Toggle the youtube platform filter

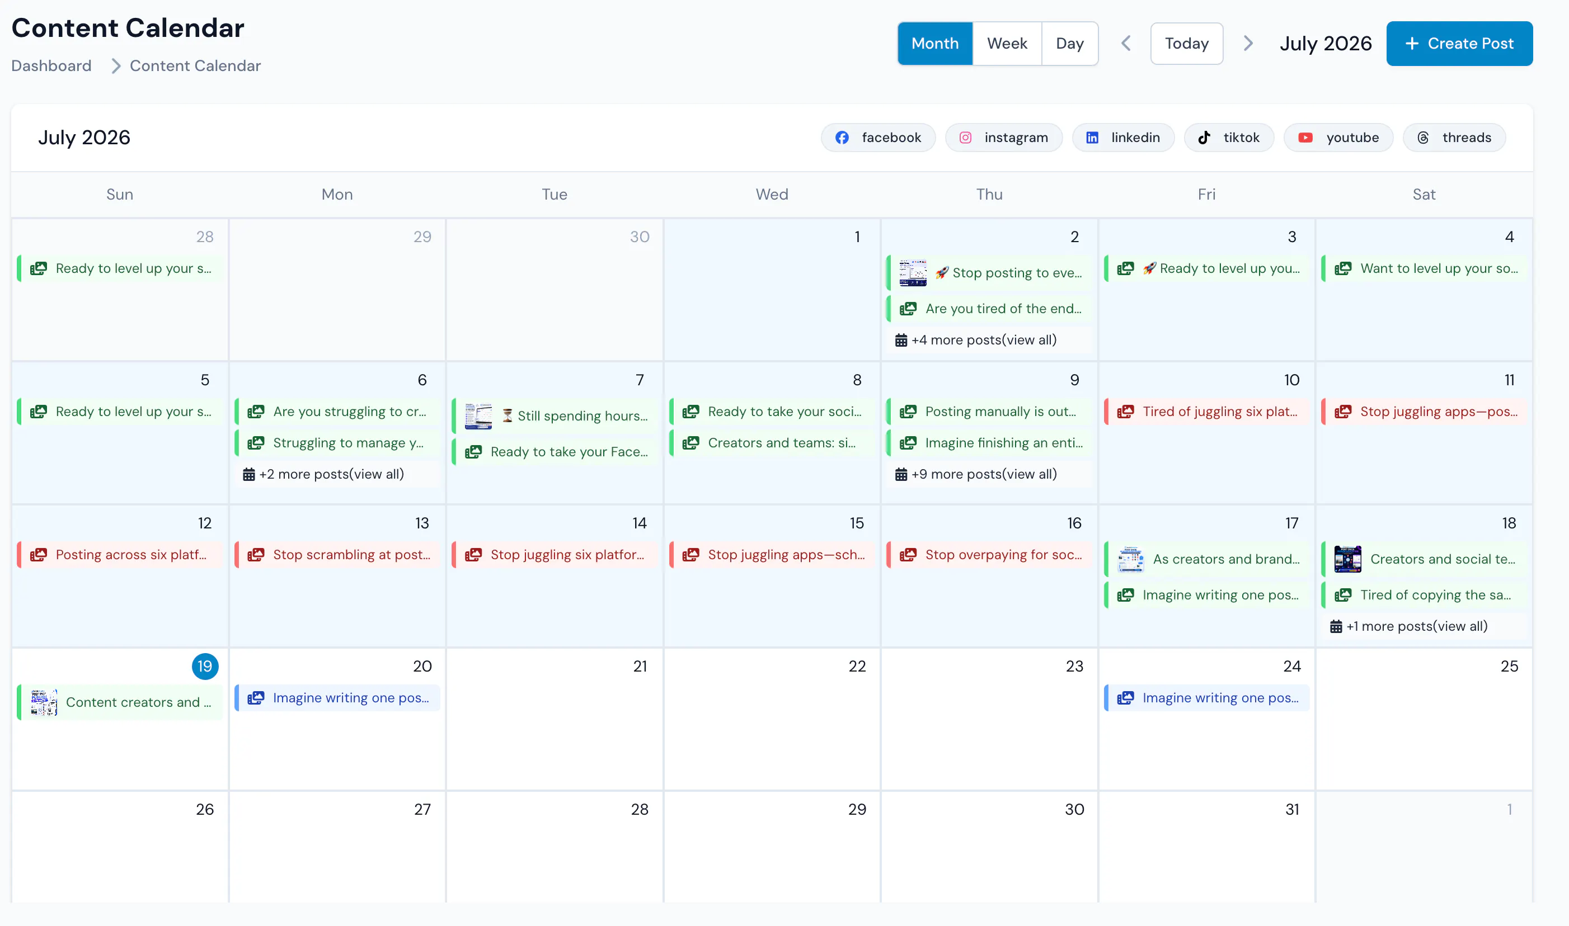point(1337,137)
